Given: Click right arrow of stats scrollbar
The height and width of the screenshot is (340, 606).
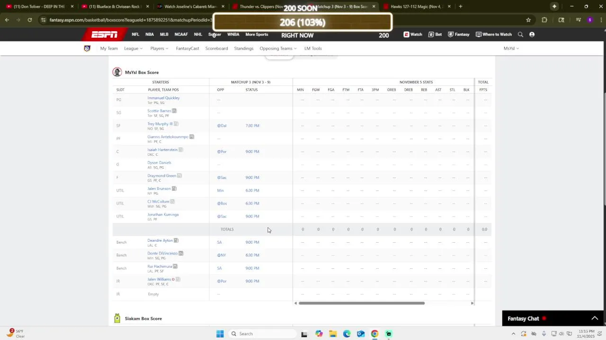Looking at the screenshot, I should tap(472, 303).
